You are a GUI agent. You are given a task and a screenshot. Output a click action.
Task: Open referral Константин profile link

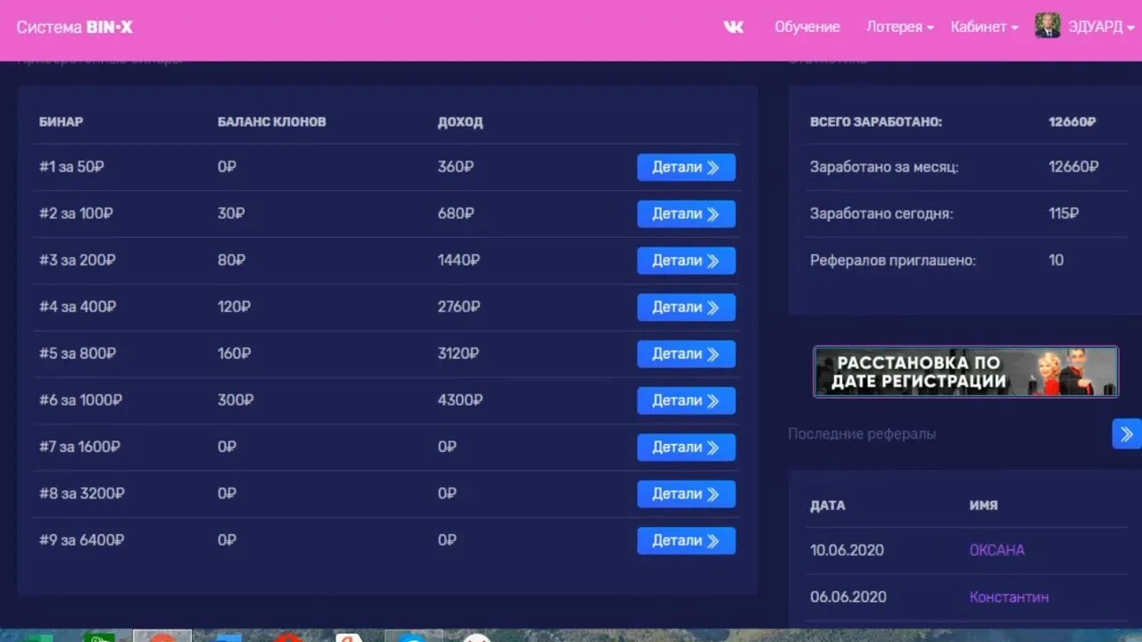[x=1009, y=597]
